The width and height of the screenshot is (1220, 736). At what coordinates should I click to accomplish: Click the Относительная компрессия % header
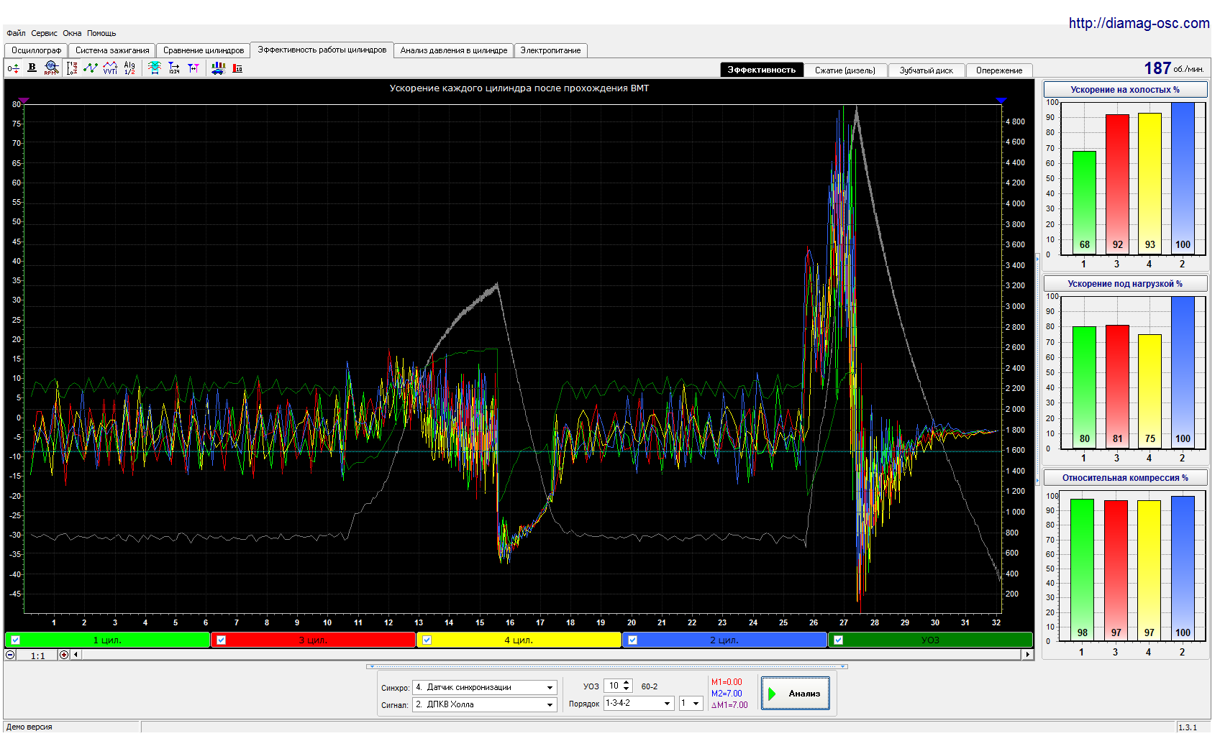tap(1125, 478)
